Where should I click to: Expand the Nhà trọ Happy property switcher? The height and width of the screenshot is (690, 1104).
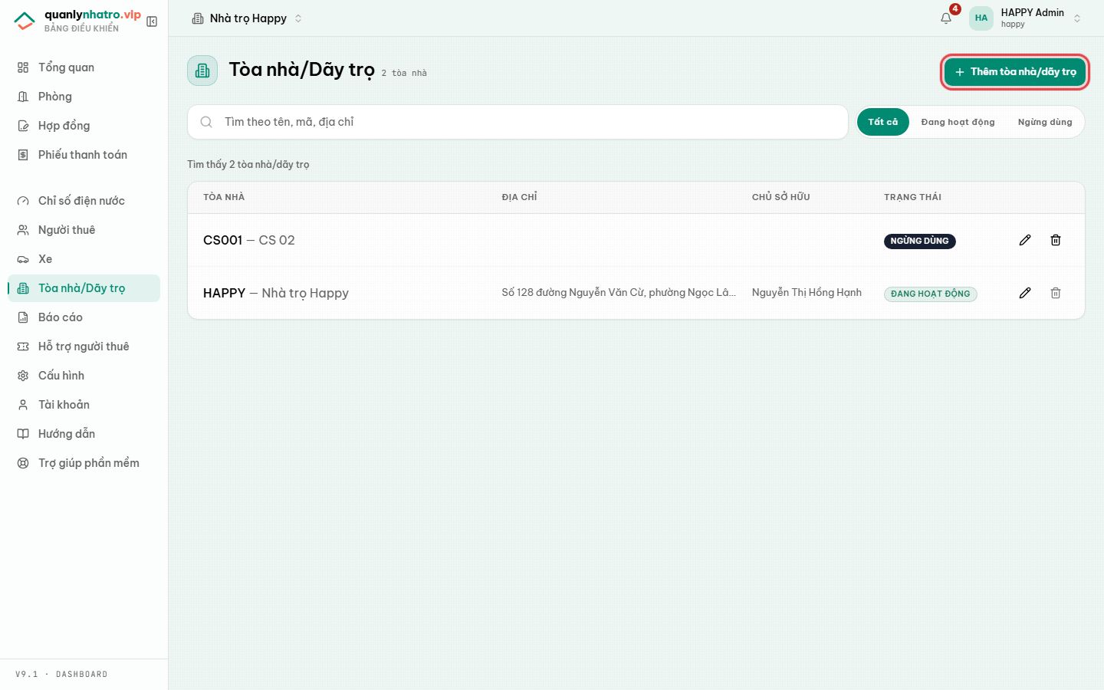pyautogui.click(x=247, y=18)
